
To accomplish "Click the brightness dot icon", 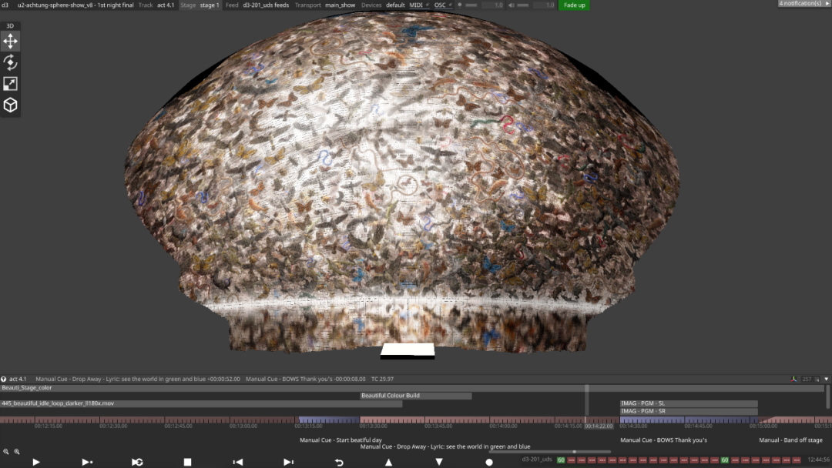I will tap(459, 5).
